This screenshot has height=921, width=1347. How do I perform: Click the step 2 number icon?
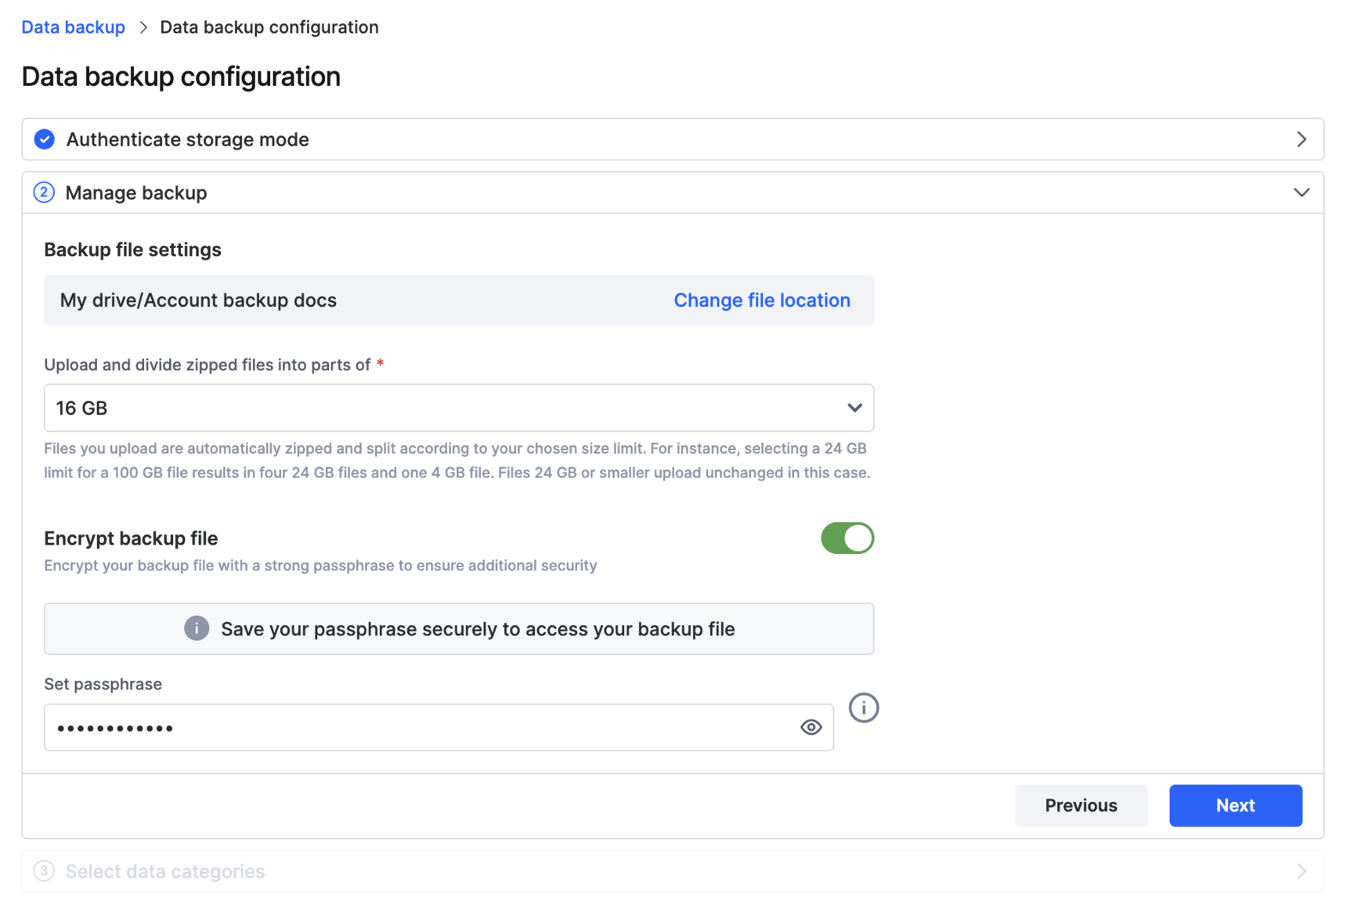44,192
